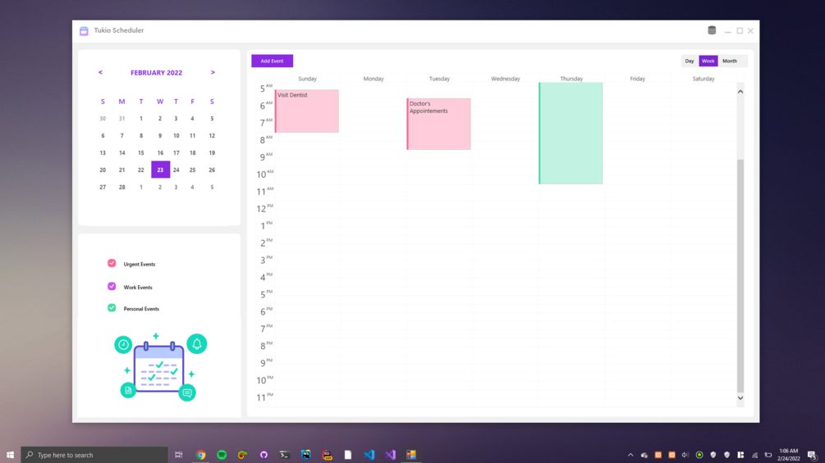Select February 23 in mini calendar
Image resolution: width=825 pixels, height=463 pixels.
coord(160,170)
